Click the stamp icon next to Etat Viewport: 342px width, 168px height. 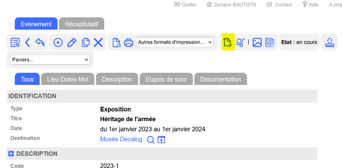[x=329, y=42]
